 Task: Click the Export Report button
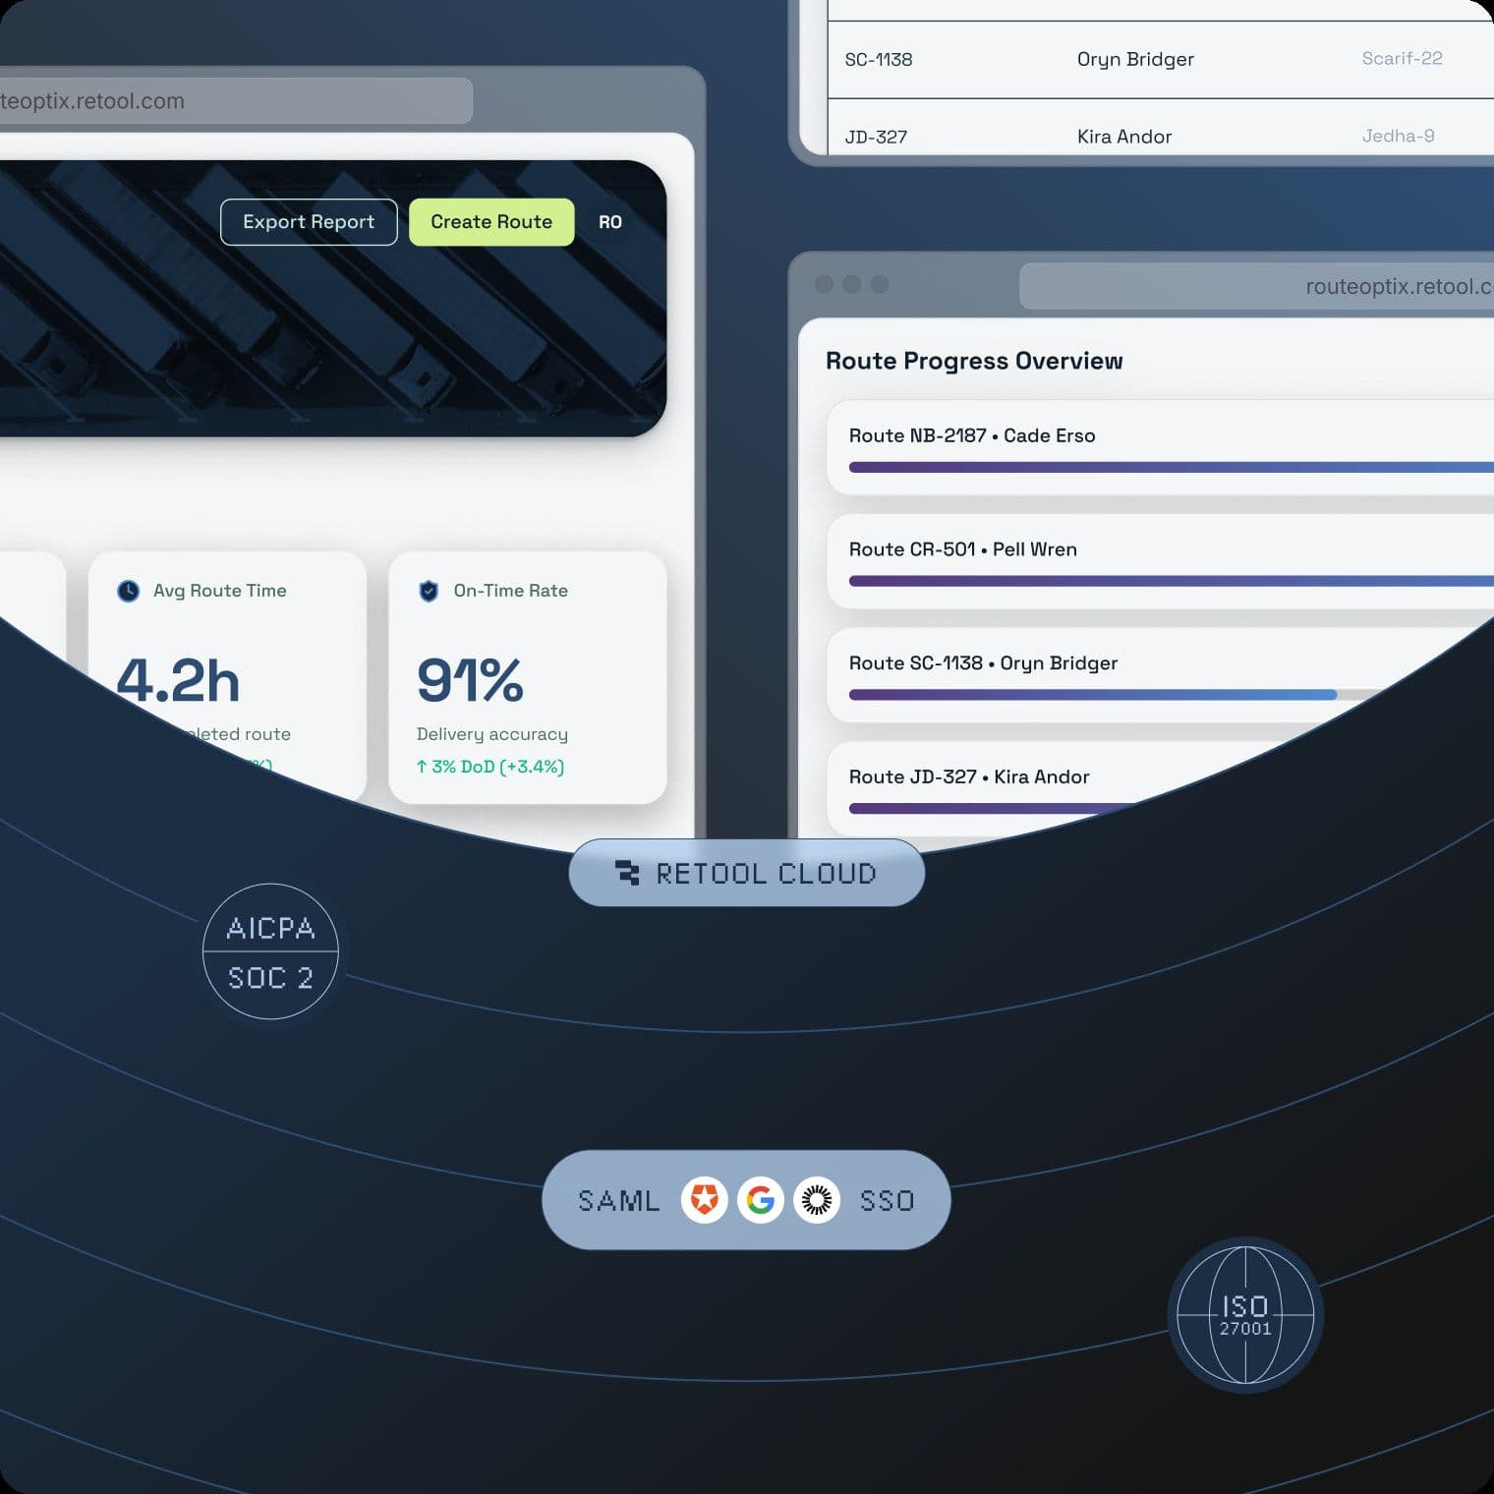coord(309,222)
